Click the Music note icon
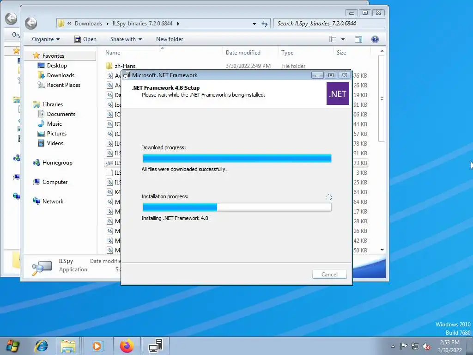473x355 pixels. click(x=41, y=123)
